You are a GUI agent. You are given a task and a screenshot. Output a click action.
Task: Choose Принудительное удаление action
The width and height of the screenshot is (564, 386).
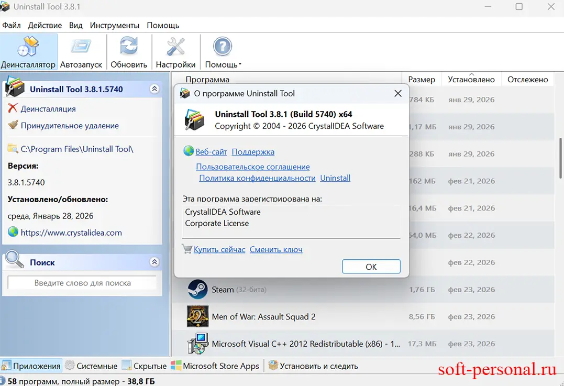[x=70, y=126]
